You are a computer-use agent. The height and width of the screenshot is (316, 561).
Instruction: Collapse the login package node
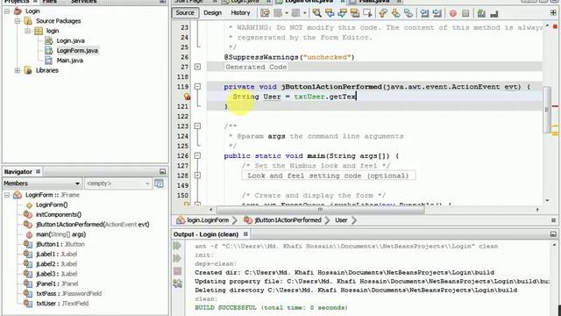point(27,31)
